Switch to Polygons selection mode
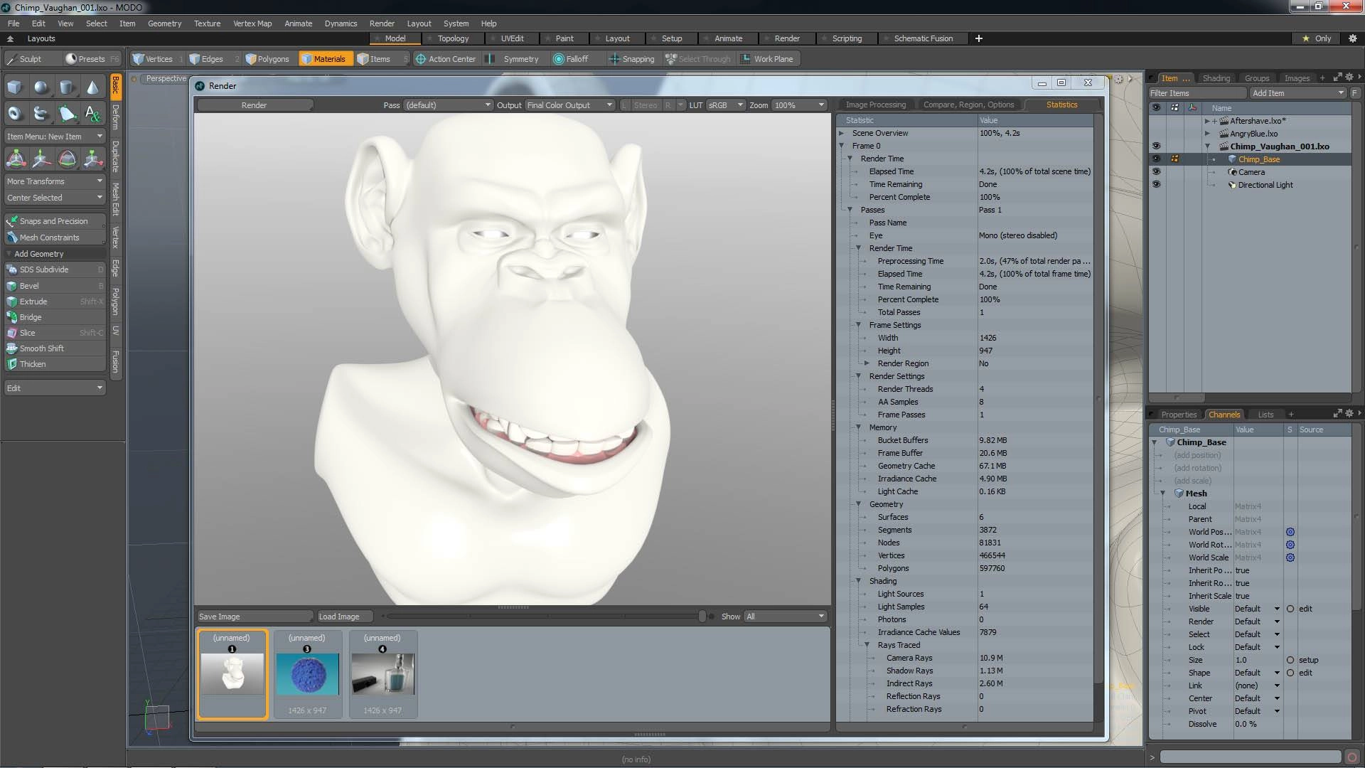The image size is (1365, 768). [x=267, y=59]
